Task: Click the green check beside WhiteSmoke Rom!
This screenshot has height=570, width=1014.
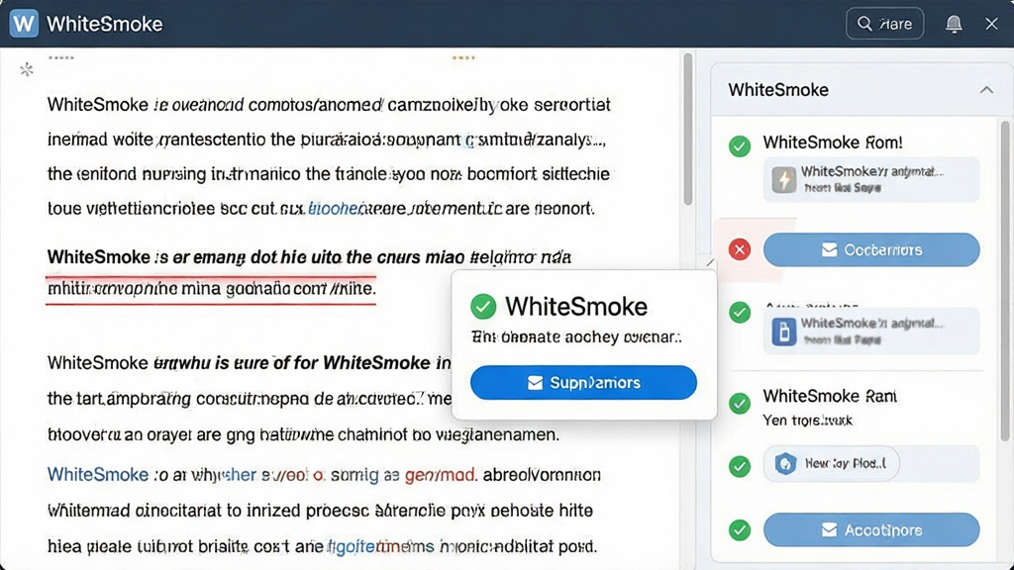Action: point(740,146)
